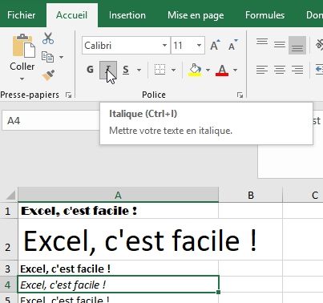Select the format painter brush icon
Screen dimensions: 323x303
click(x=48, y=75)
